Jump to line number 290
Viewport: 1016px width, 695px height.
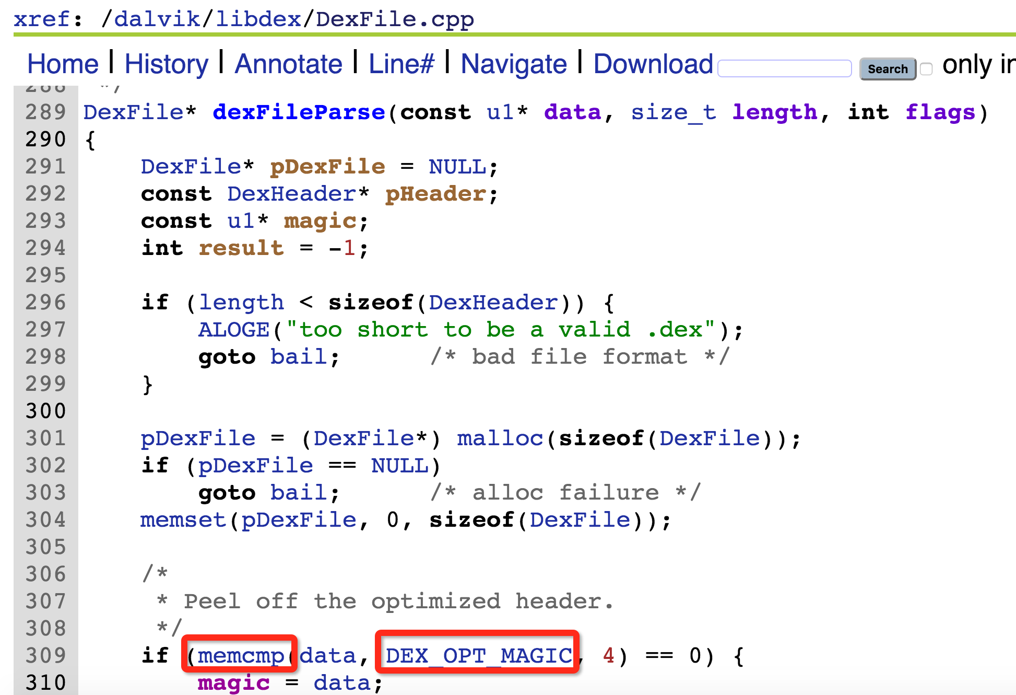(46, 140)
